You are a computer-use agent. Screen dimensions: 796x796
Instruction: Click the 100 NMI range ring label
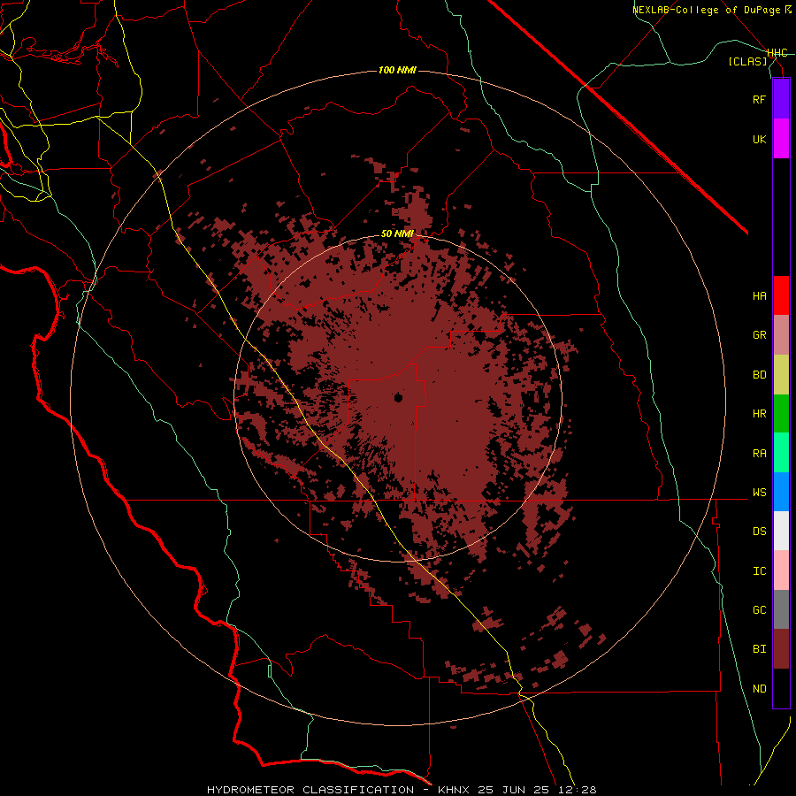397,70
